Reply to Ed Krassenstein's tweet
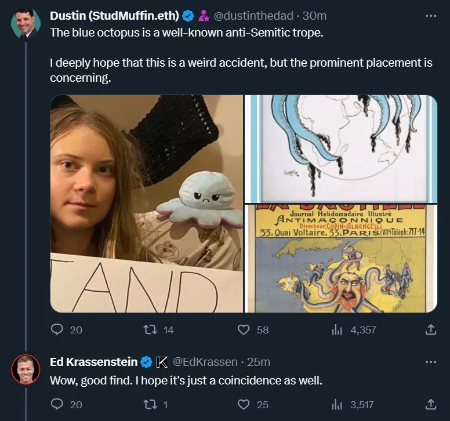This screenshot has width=450, height=421. pyautogui.click(x=57, y=404)
